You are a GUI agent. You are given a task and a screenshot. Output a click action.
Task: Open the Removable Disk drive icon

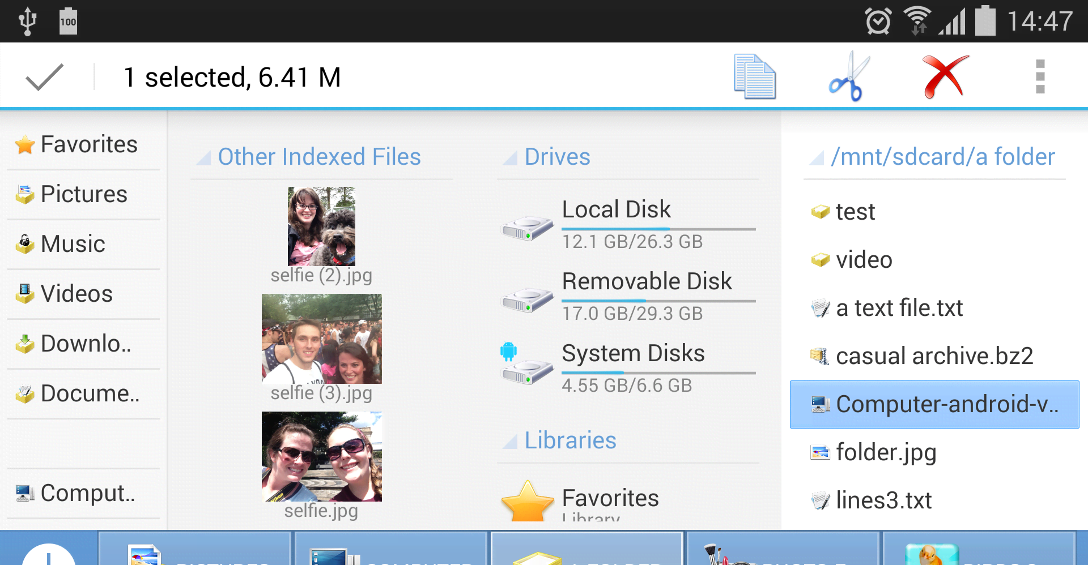coord(527,299)
